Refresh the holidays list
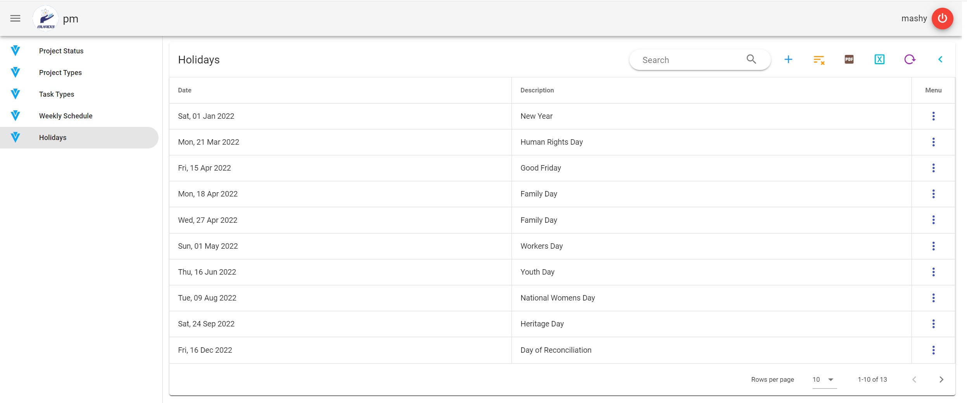This screenshot has height=403, width=967. point(910,60)
